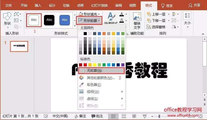
Task: Expand the Shape Fill (形状填充) dropdown
Action: (89, 14)
